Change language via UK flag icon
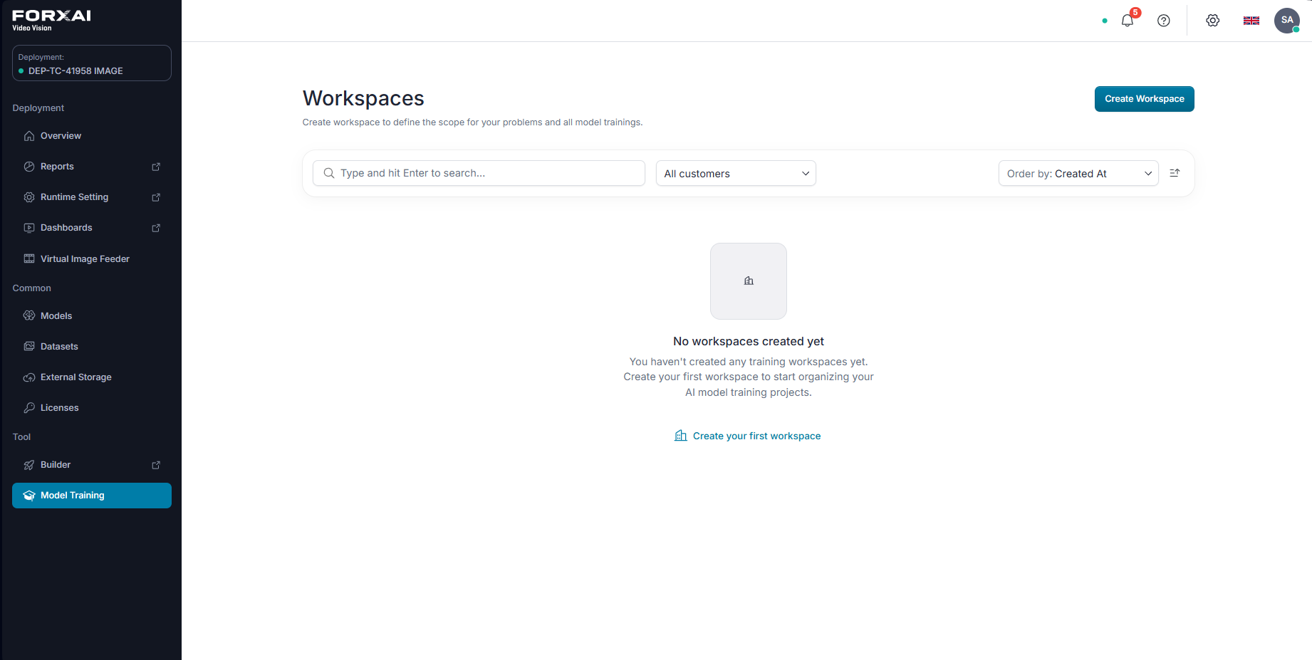The width and height of the screenshot is (1312, 660). tap(1251, 21)
